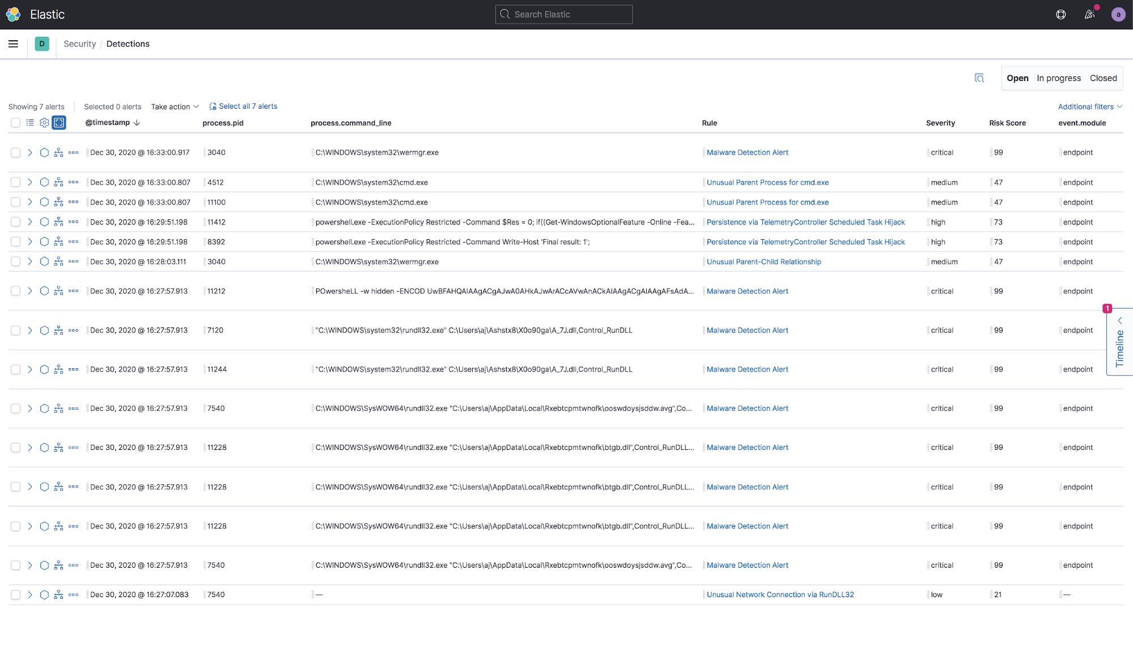Click the list view icon for alerts
The image size is (1133, 647).
tap(29, 122)
